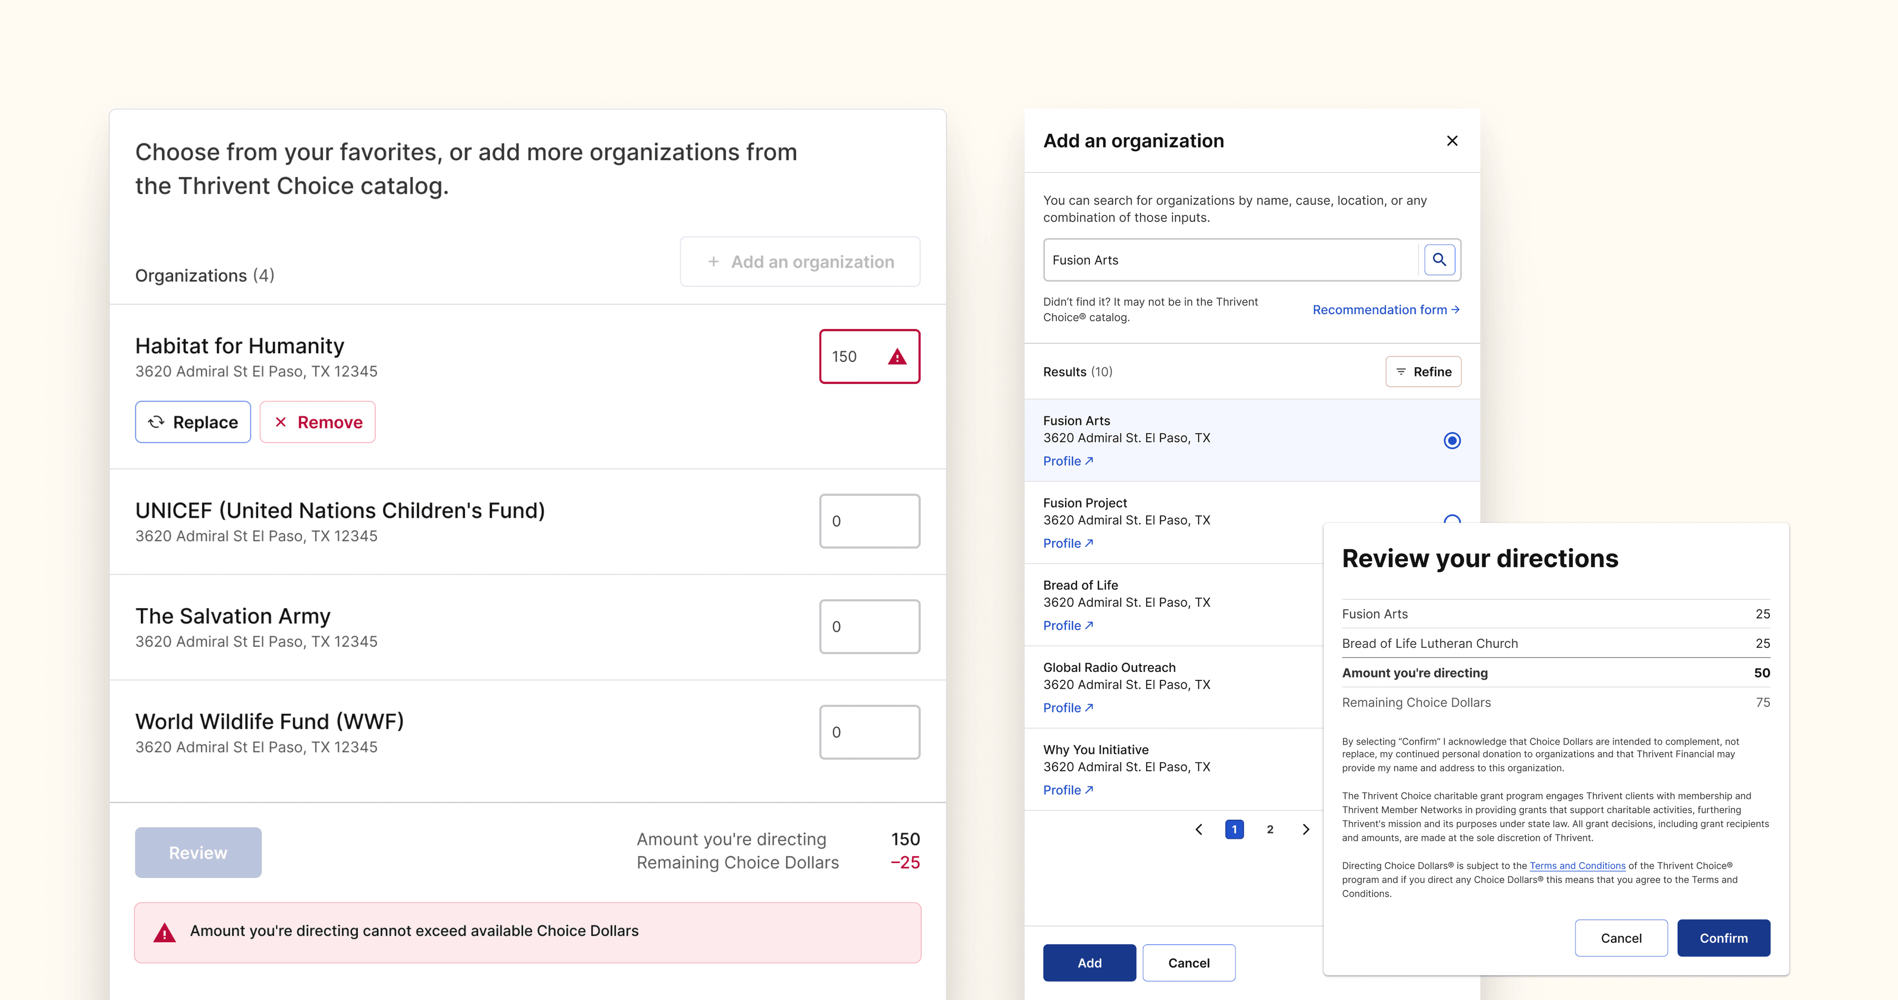Click The Salvation Army organization name
The height and width of the screenshot is (1000, 1898).
[233, 616]
